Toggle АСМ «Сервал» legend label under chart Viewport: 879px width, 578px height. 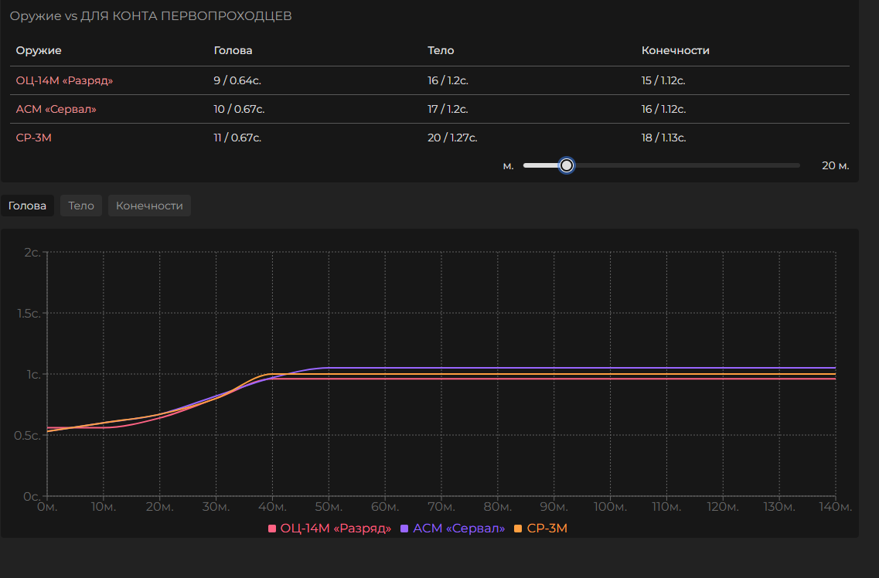click(x=459, y=529)
